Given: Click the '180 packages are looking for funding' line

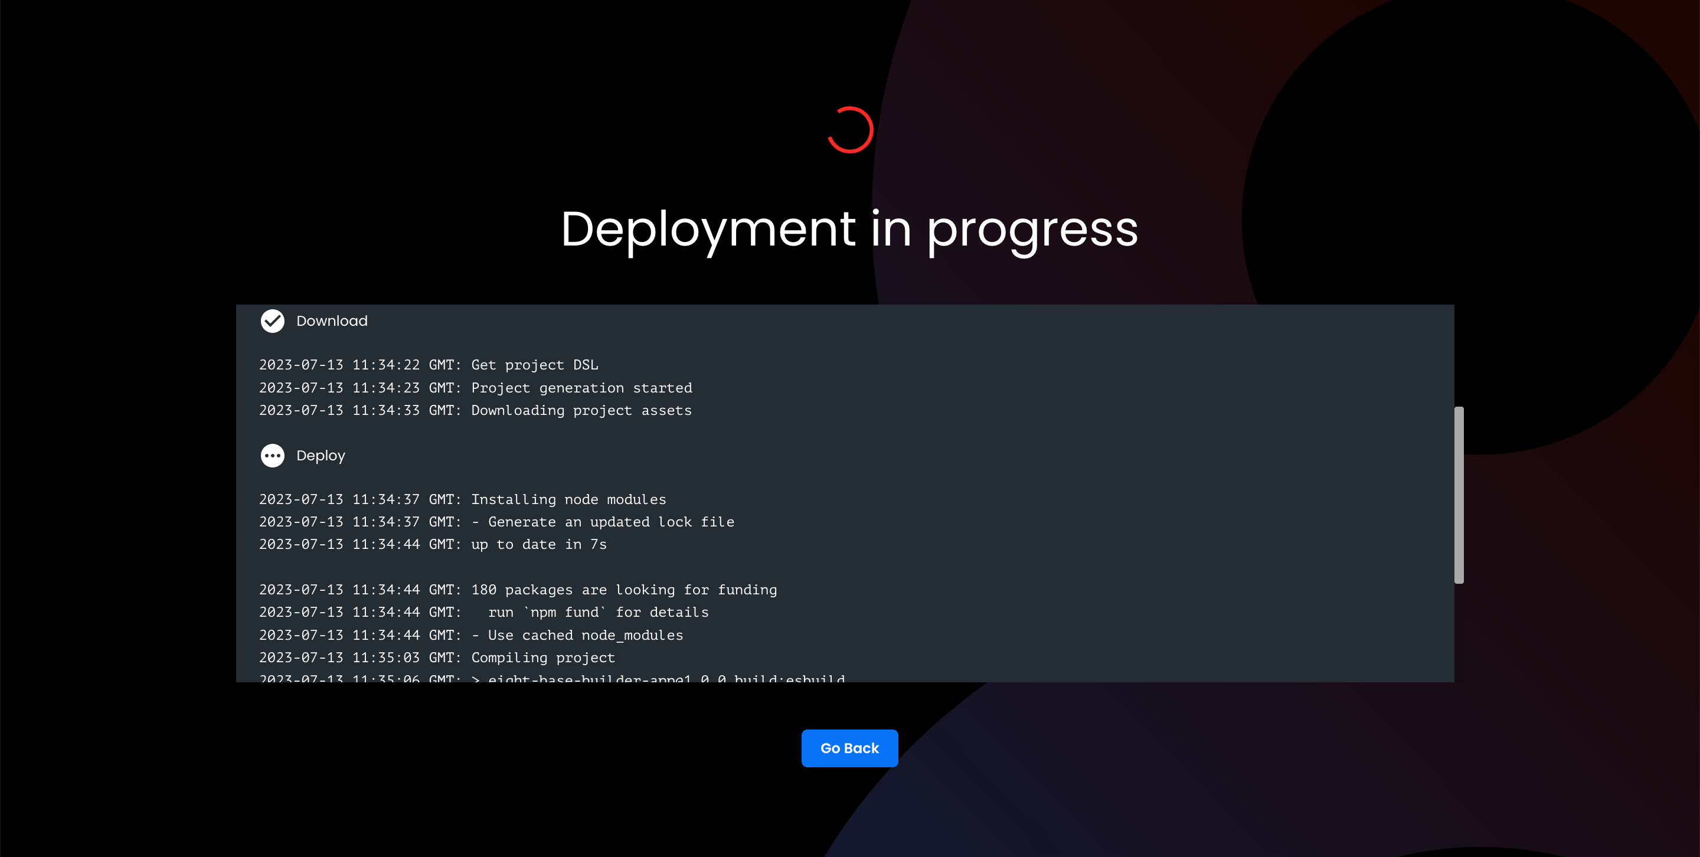Looking at the screenshot, I should (x=624, y=590).
